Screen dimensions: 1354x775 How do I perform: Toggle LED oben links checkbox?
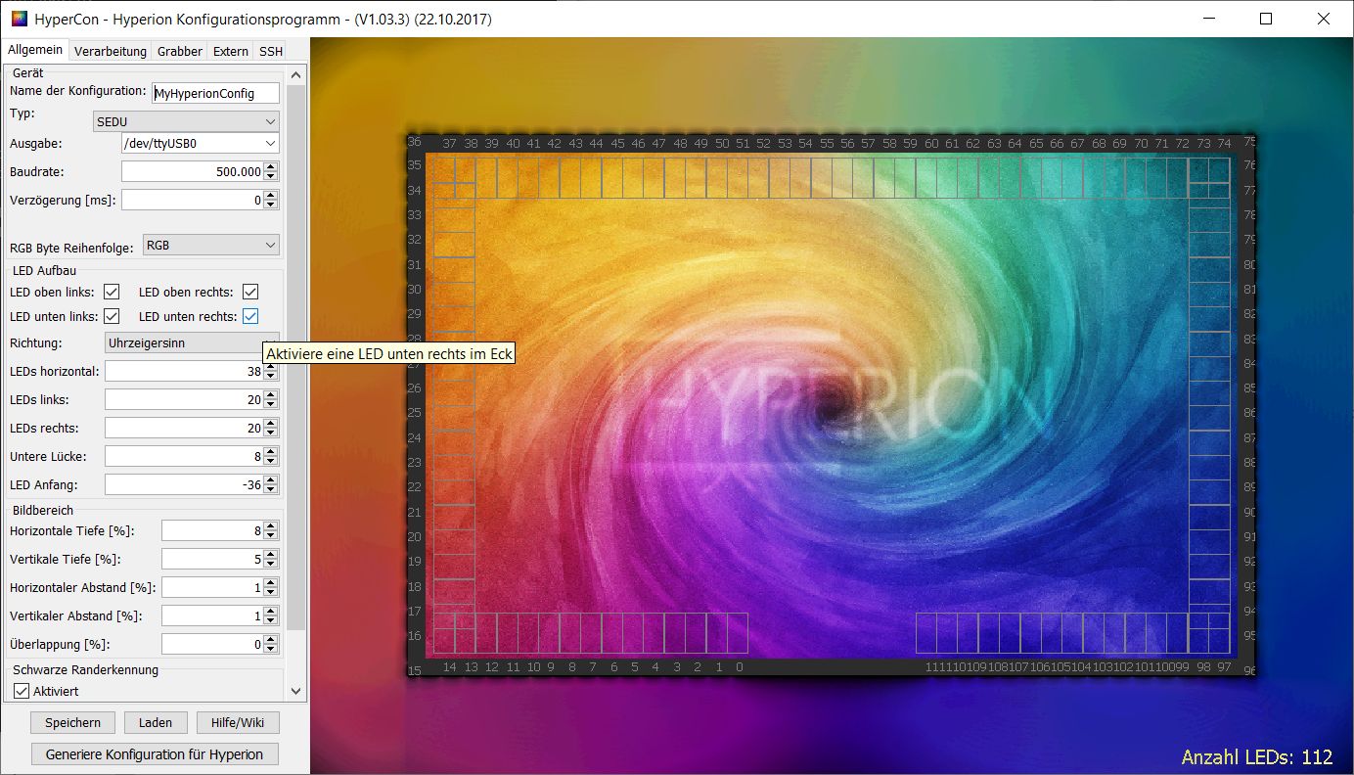pyautogui.click(x=112, y=292)
